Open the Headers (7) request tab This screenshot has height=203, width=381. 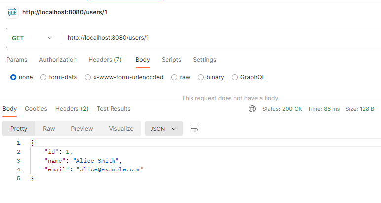(105, 60)
